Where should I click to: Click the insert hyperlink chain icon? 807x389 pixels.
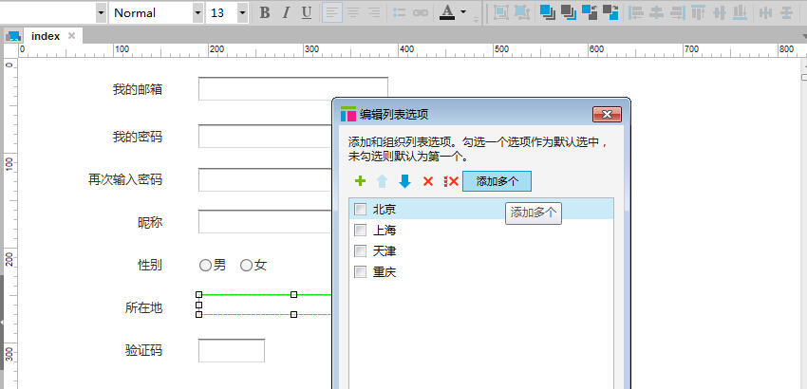pos(421,12)
